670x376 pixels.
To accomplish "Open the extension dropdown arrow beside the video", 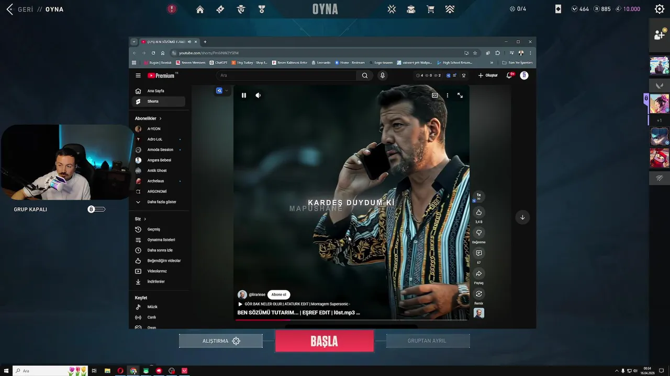I will tap(226, 91).
